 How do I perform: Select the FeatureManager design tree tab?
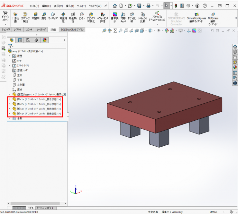(11, 40)
